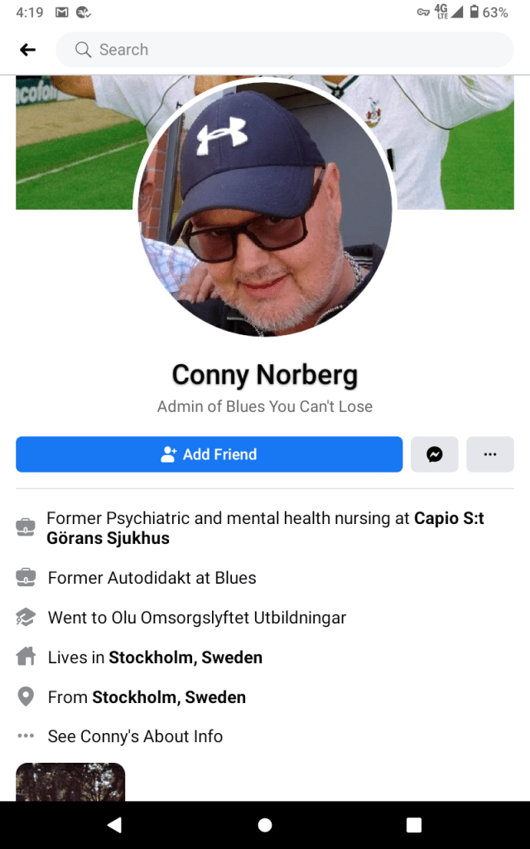This screenshot has width=530, height=849.
Task: Tap the house icon next to Lives in
Action: [26, 657]
